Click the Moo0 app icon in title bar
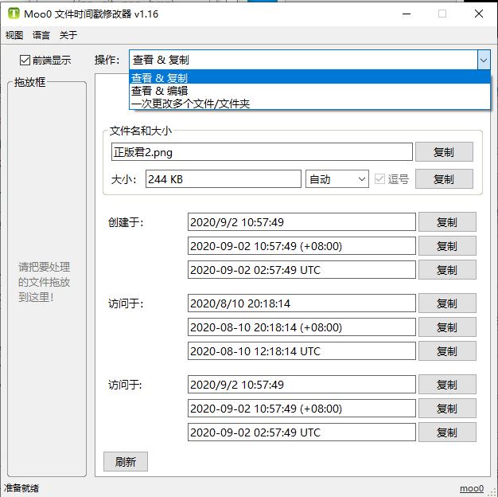 click(14, 14)
